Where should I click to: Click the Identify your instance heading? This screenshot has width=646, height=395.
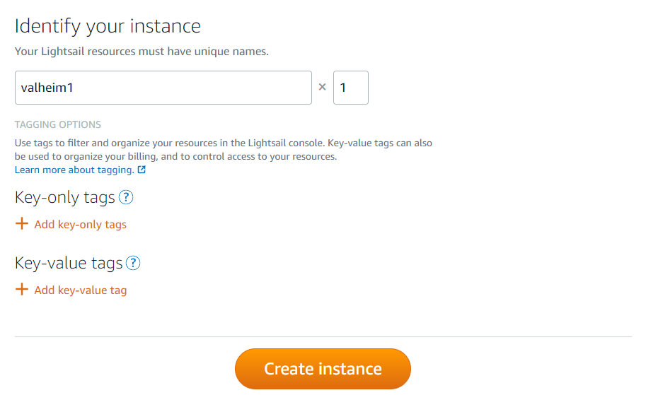[108, 27]
